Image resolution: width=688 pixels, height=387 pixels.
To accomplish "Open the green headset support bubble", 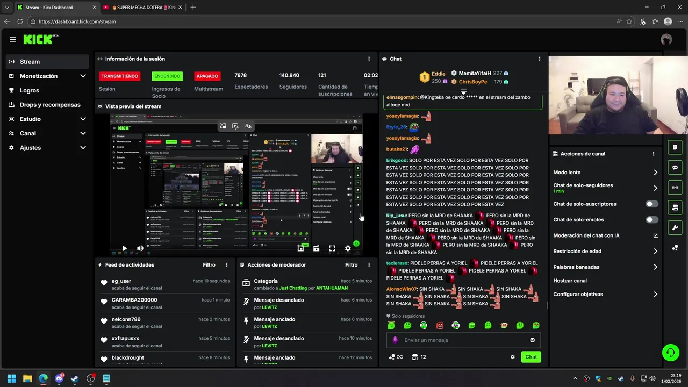I will (x=670, y=353).
